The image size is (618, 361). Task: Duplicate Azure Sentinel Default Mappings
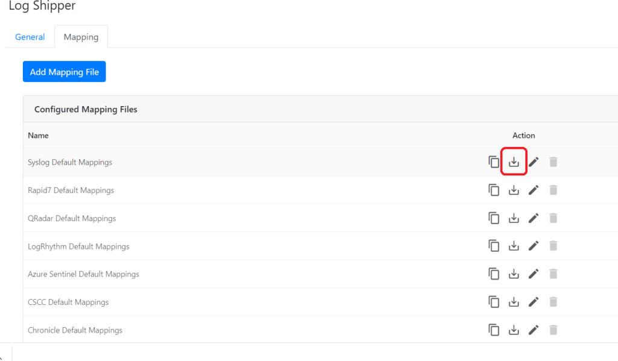(494, 274)
